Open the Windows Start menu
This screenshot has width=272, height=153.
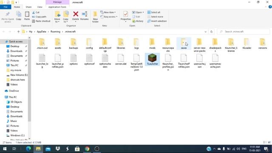tap(5, 149)
